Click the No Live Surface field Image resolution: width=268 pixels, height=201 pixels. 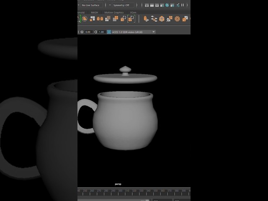click(91, 5)
